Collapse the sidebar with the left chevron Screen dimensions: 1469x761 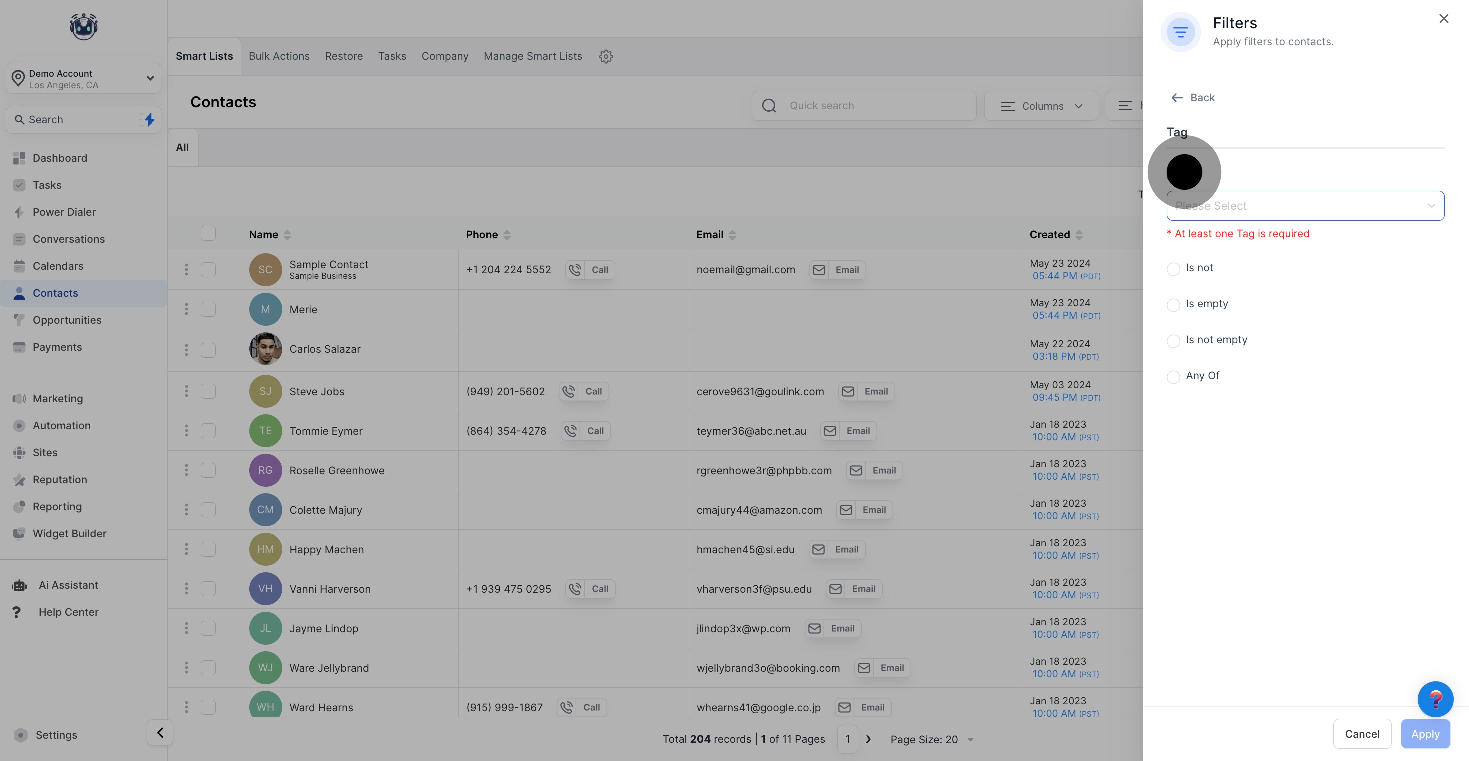(160, 733)
